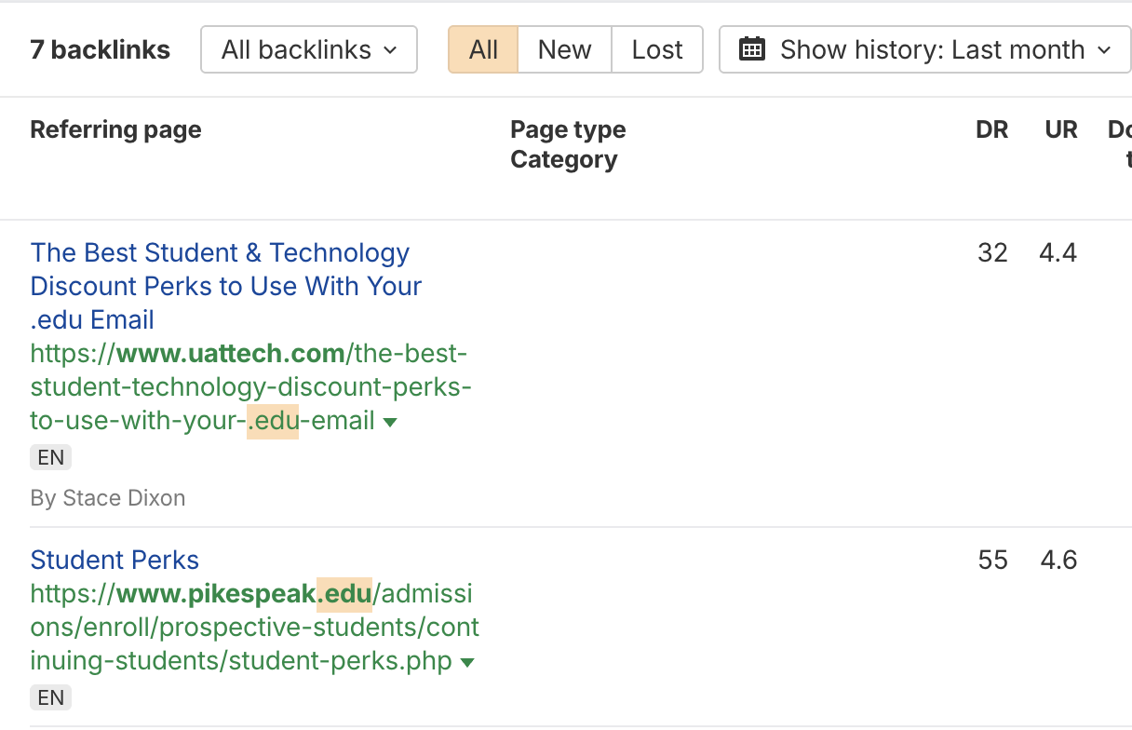1132x730 pixels.
Task: Click the "Referring page" column header
Action: pos(115,129)
